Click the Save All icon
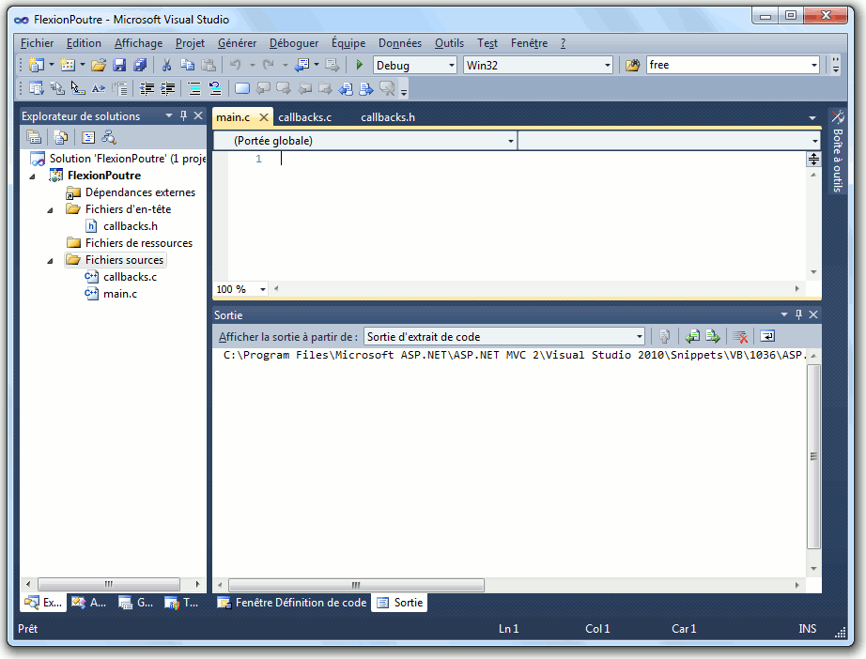The width and height of the screenshot is (866, 659). (x=140, y=65)
